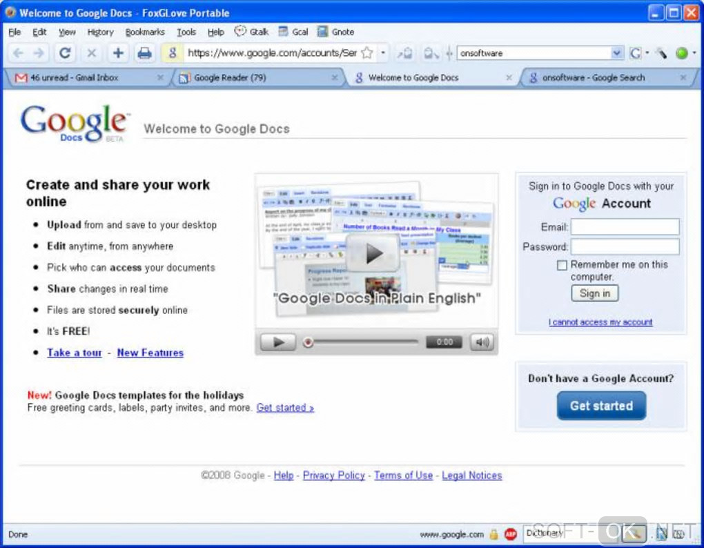Viewport: 704px width, 548px height.
Task: Click the large play overlay on the video thumbnail
Action: (373, 253)
